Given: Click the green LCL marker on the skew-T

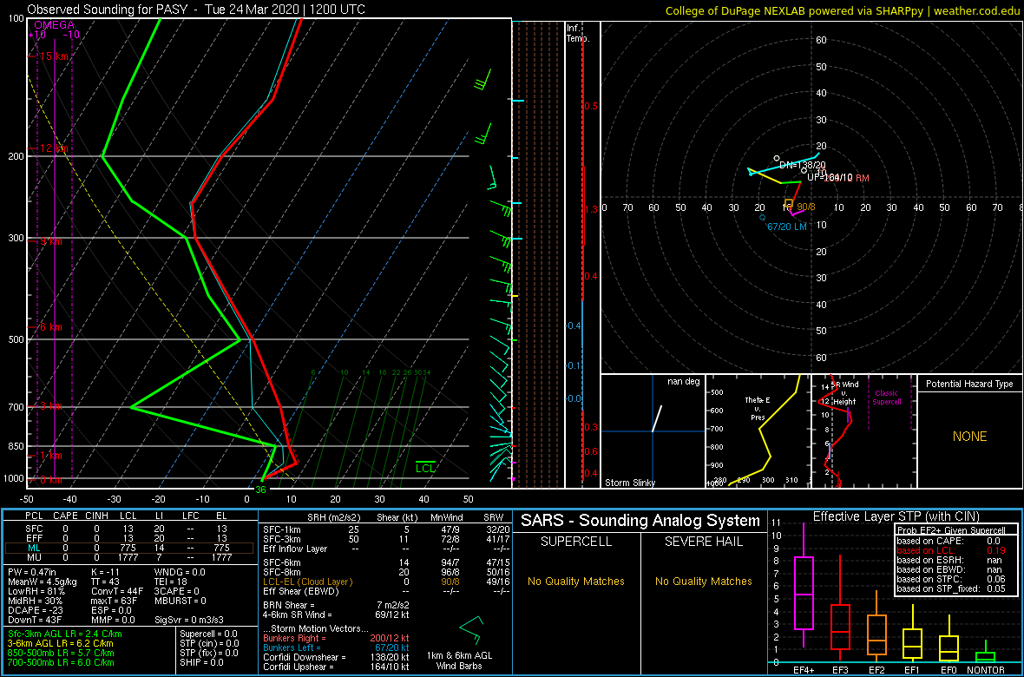Looking at the screenshot, I should (x=426, y=467).
